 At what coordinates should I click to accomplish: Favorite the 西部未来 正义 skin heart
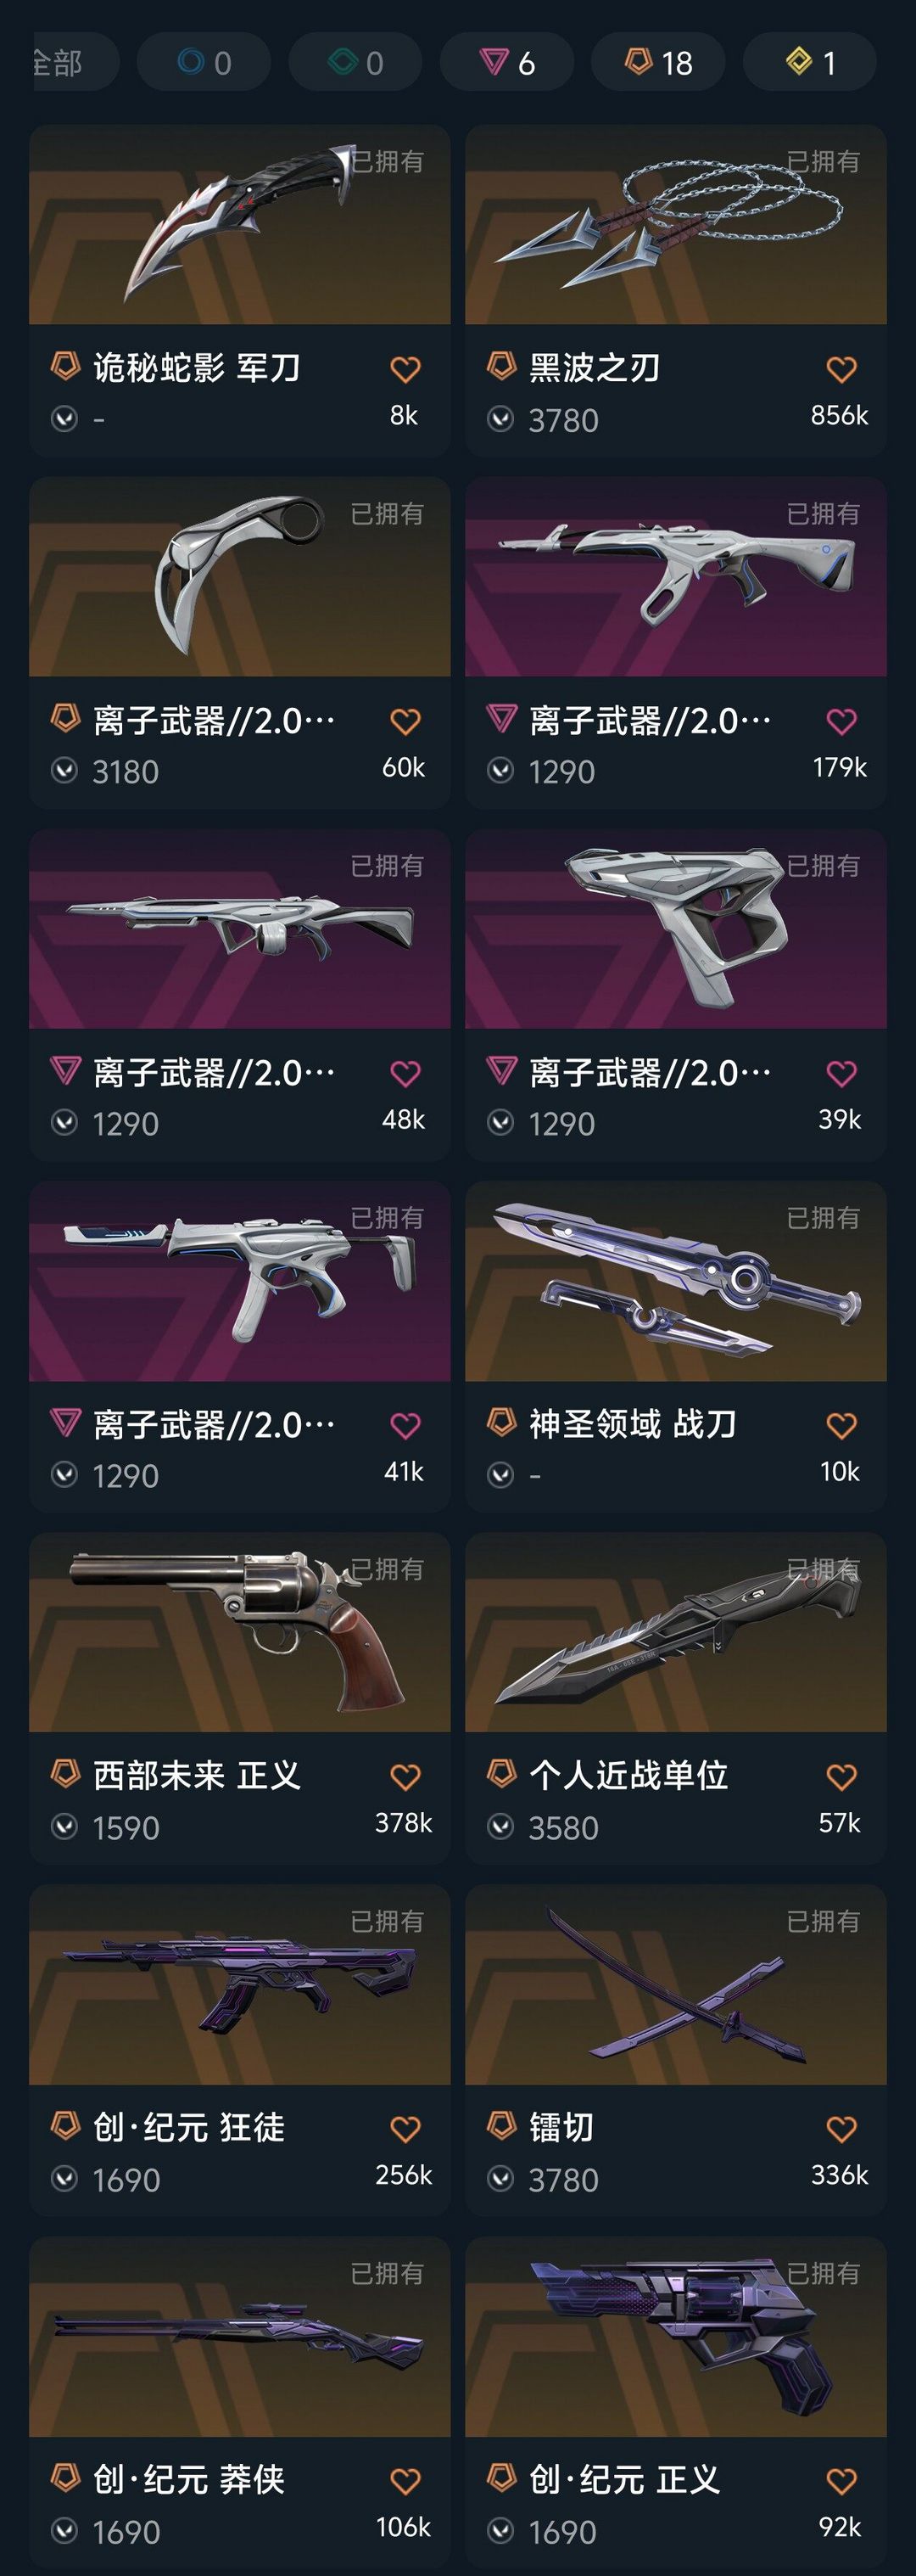(x=405, y=1778)
